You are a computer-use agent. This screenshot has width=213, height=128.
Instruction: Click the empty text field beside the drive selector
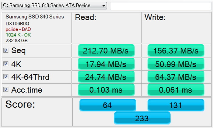point(161,6)
